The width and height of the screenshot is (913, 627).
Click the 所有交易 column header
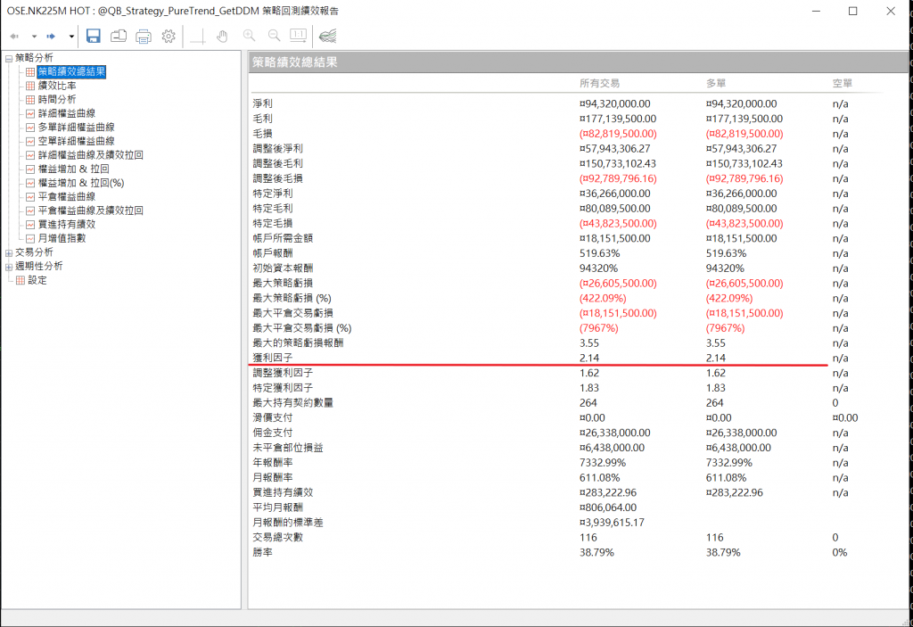pyautogui.click(x=599, y=83)
